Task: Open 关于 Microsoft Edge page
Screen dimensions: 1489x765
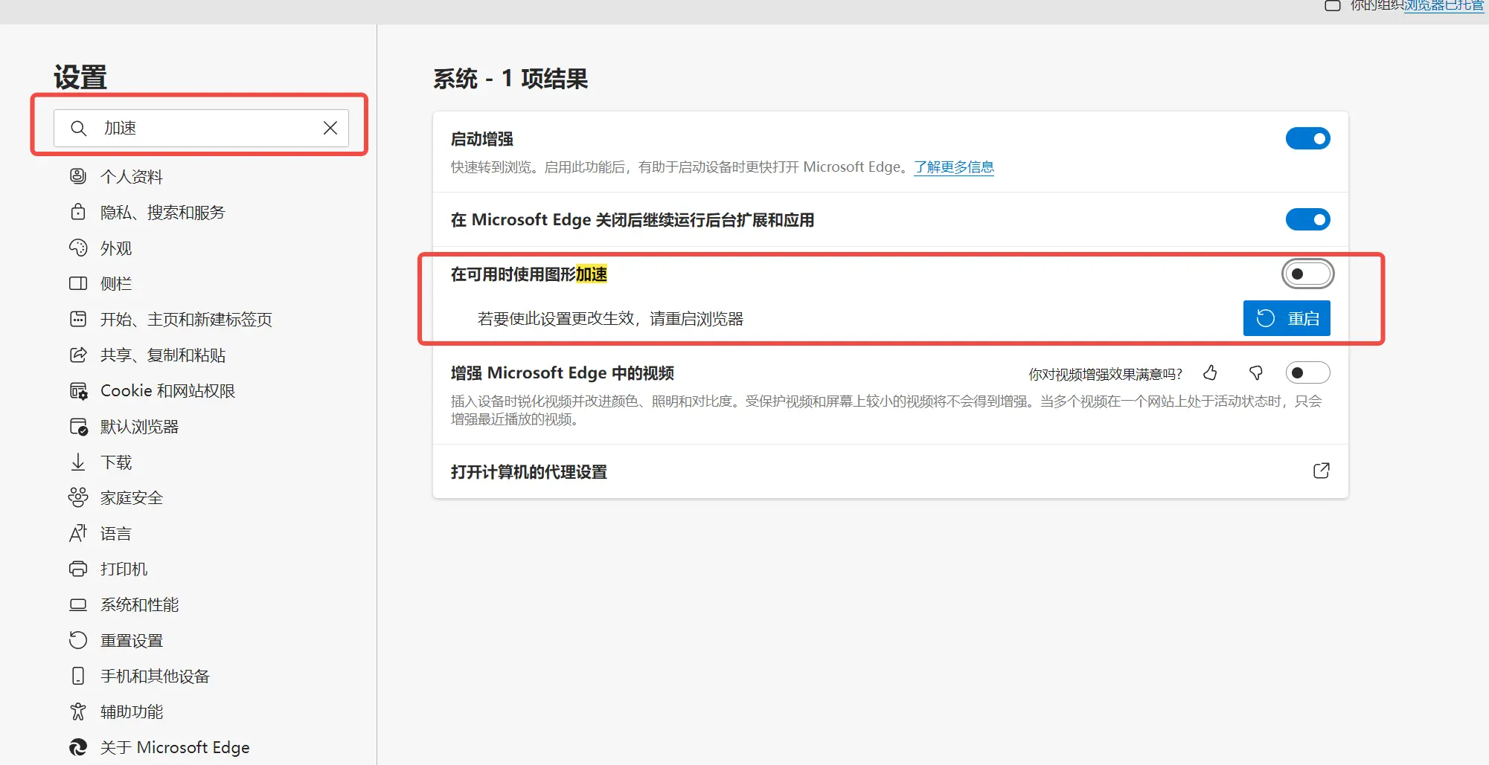Action: click(x=175, y=748)
